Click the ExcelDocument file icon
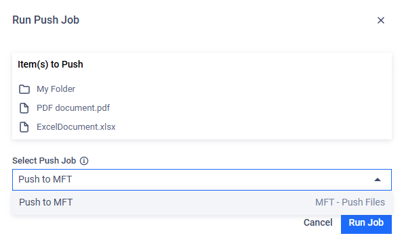Image resolution: width=404 pixels, height=244 pixels. [x=24, y=127]
